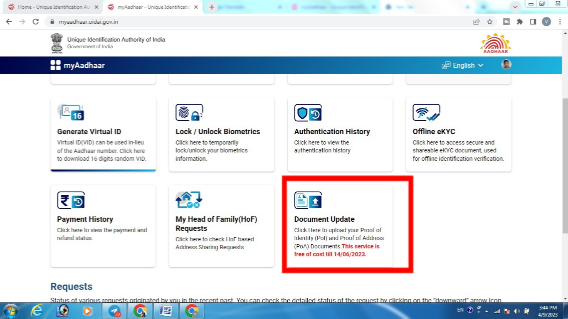The width and height of the screenshot is (568, 319).
Task: Open Windows Media Player from the taskbar
Action: 88,311
